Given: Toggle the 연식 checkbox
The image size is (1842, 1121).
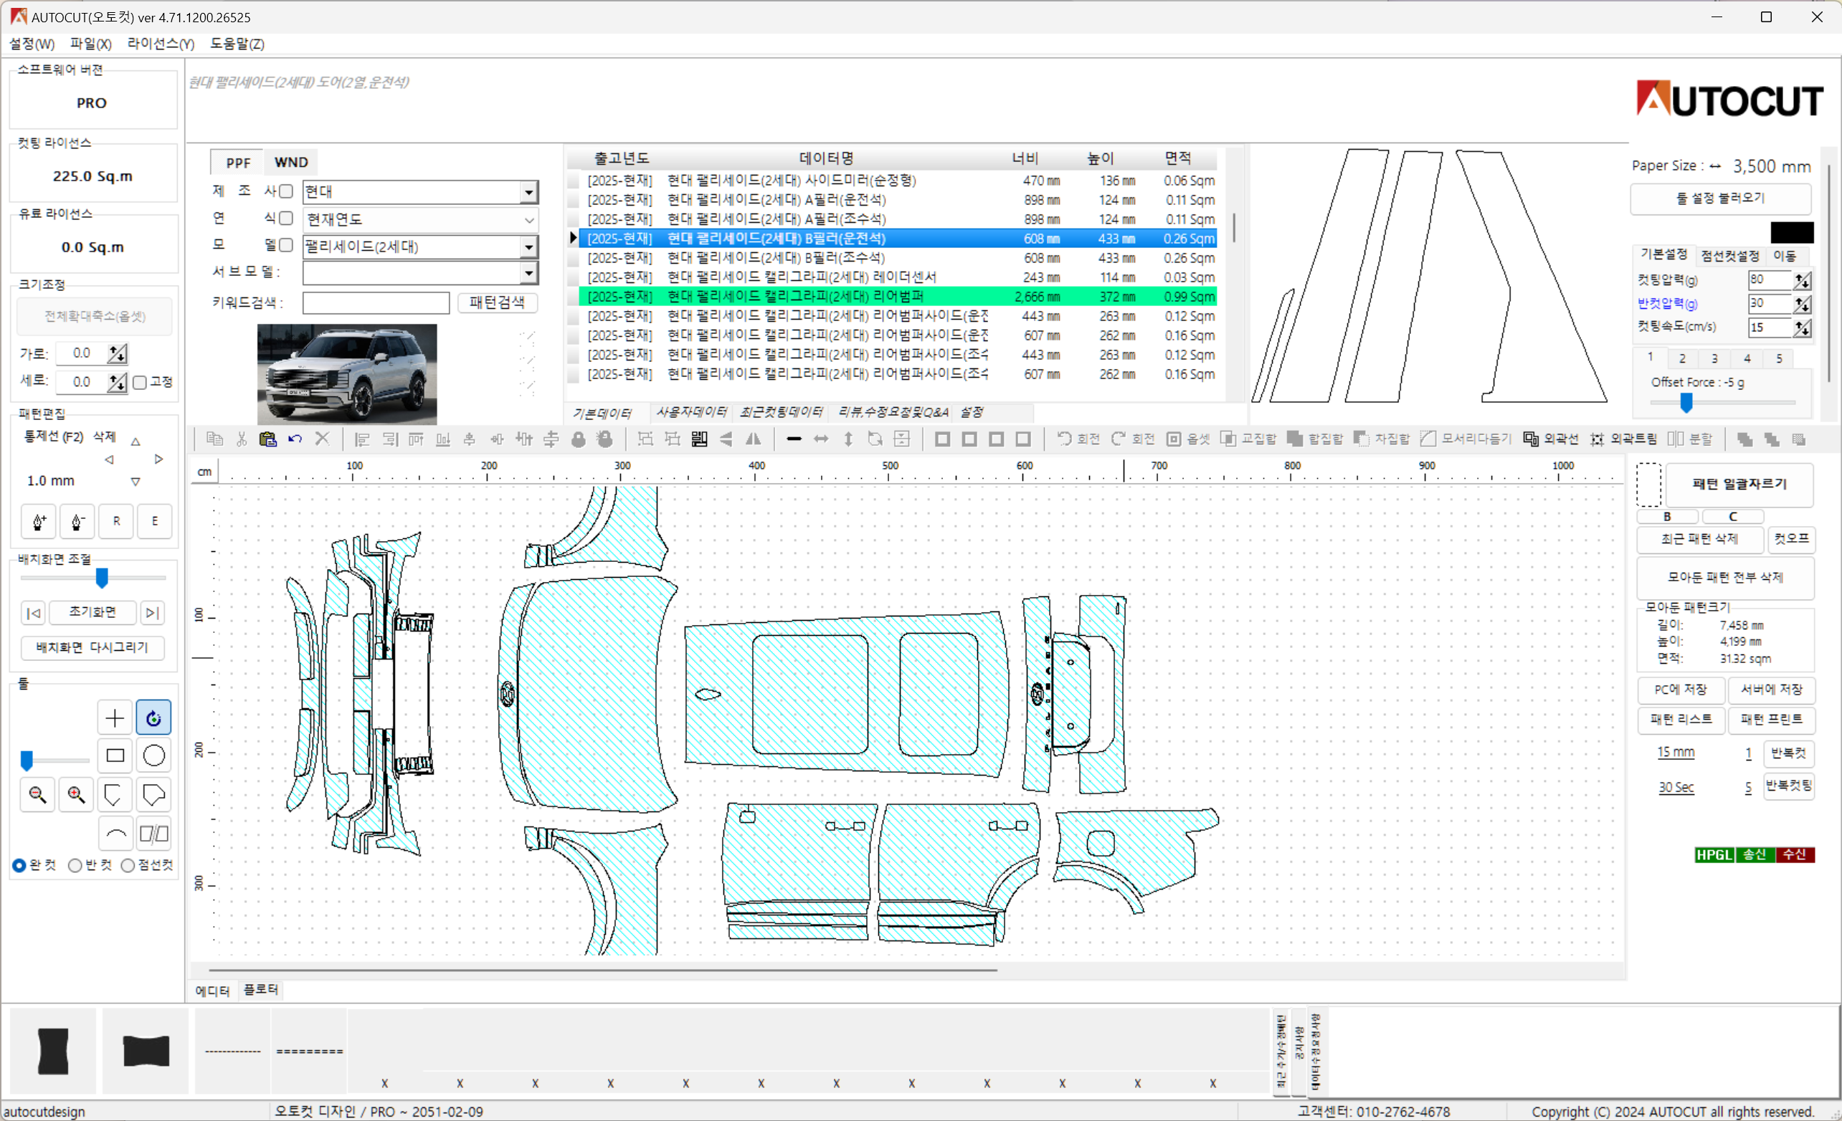Looking at the screenshot, I should click(285, 218).
